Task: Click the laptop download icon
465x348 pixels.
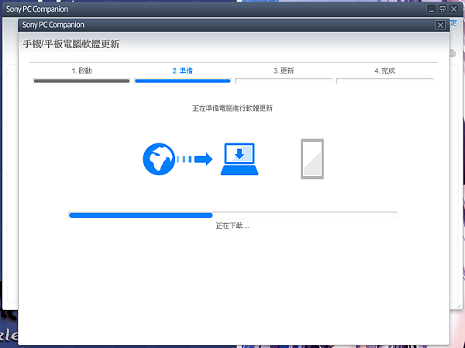Action: point(239,159)
